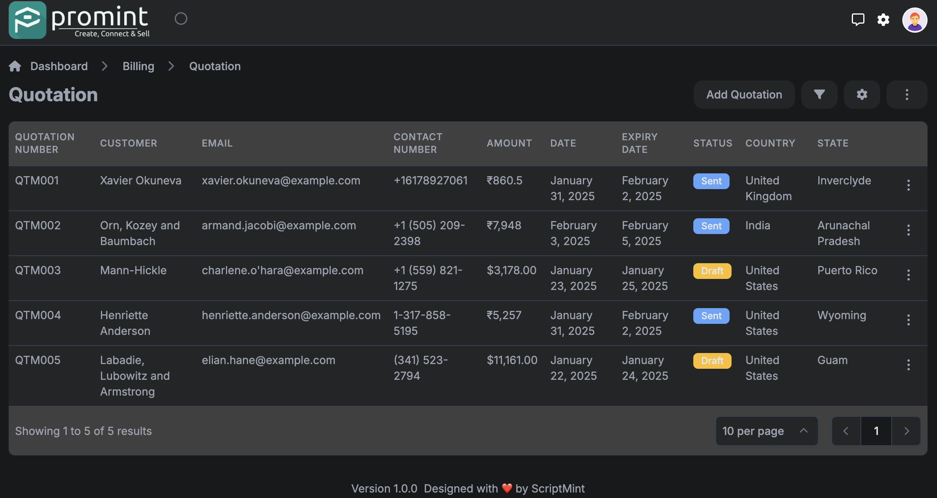Viewport: 937px width, 498px height.
Task: Click the Quotation breadcrumb
Action: click(215, 66)
